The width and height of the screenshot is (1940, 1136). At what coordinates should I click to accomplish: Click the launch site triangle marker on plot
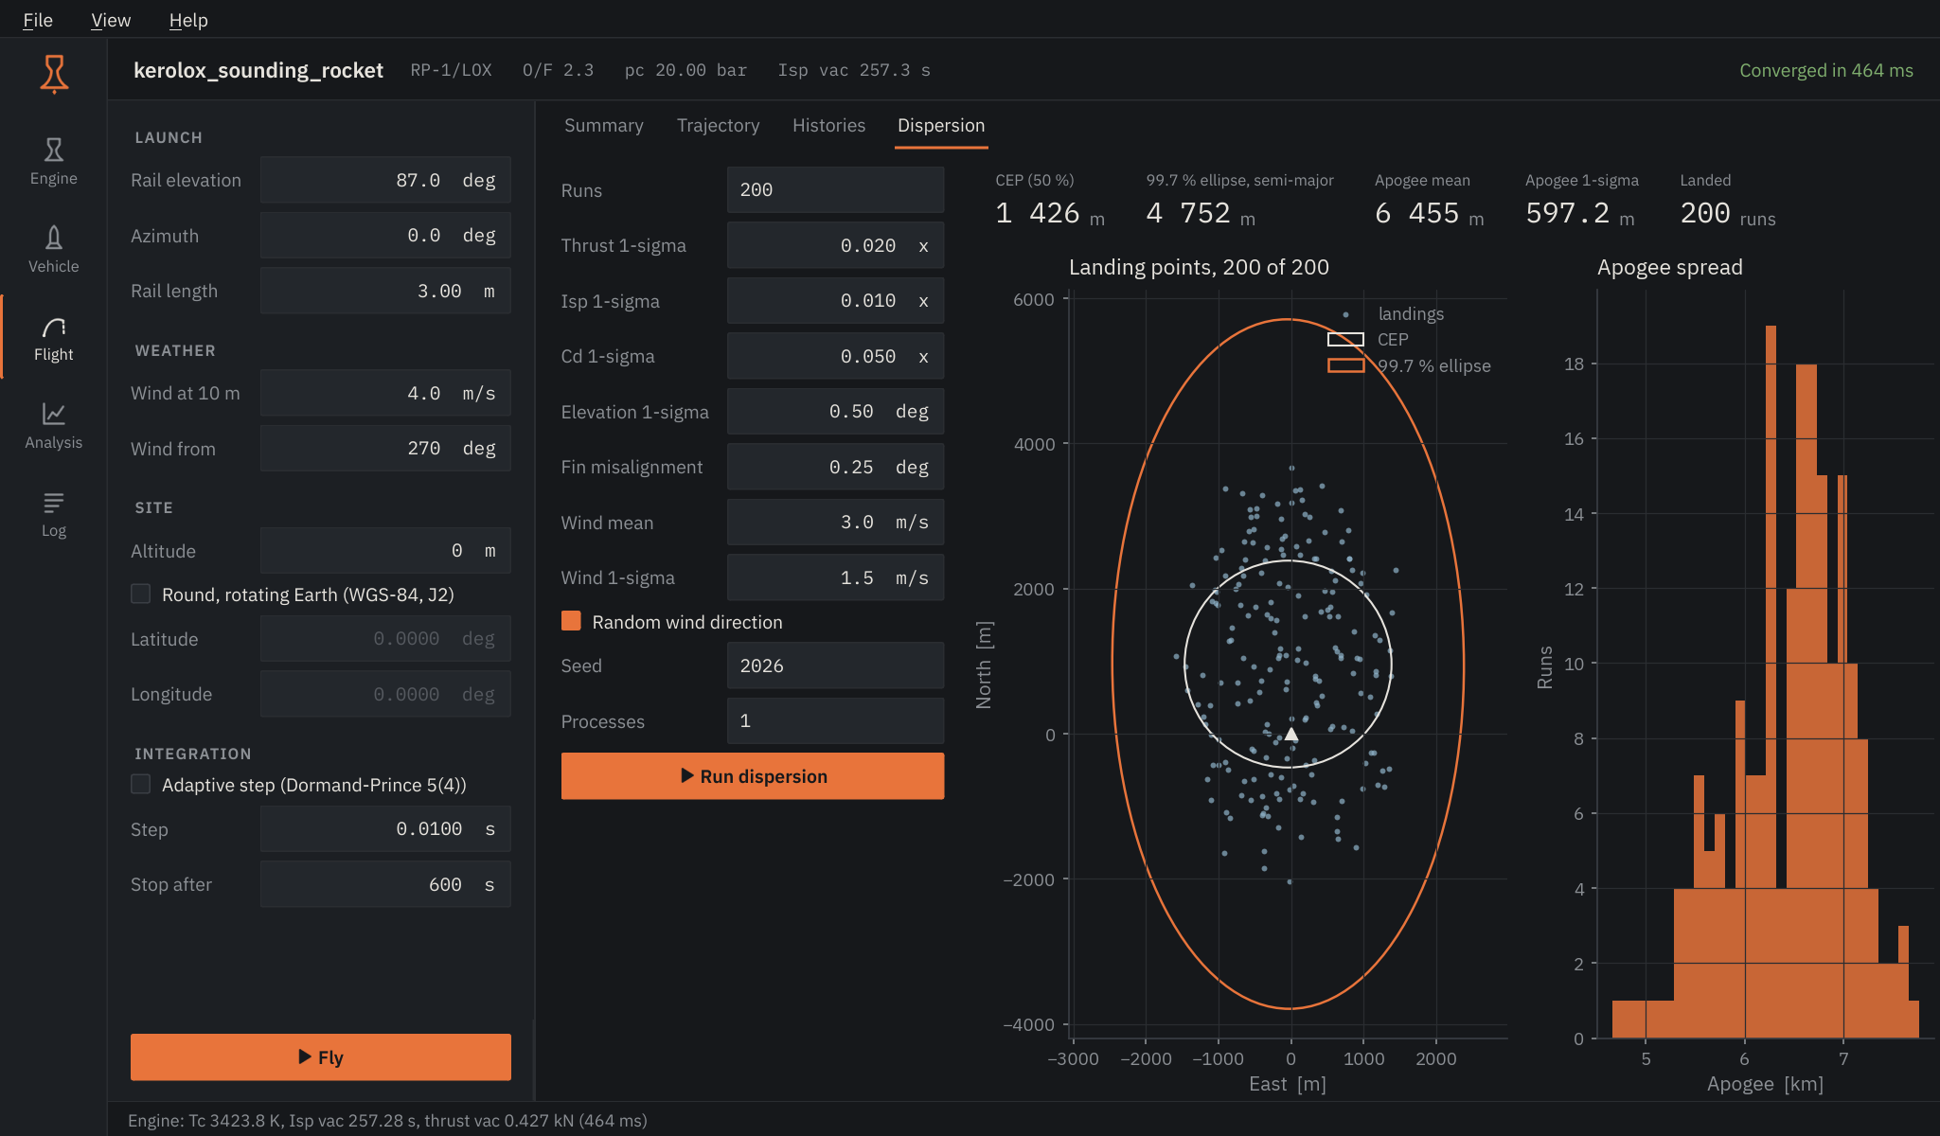click(x=1290, y=734)
